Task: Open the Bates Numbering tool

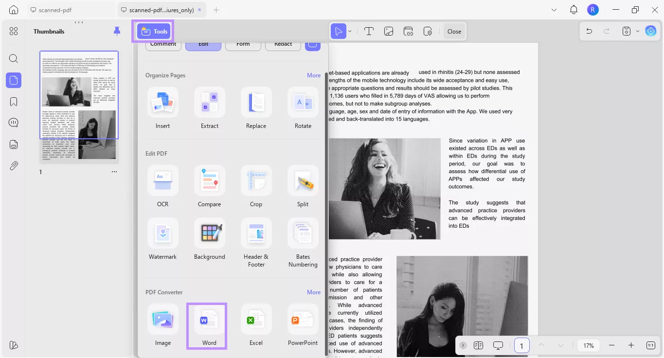Action: [x=303, y=233]
